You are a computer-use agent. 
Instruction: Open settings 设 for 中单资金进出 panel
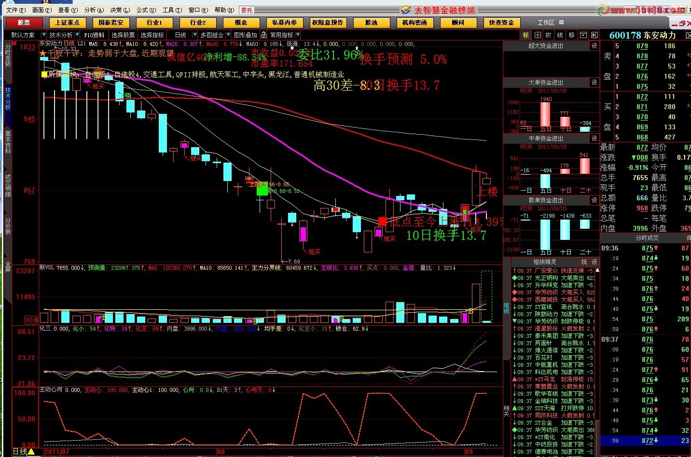coord(594,138)
